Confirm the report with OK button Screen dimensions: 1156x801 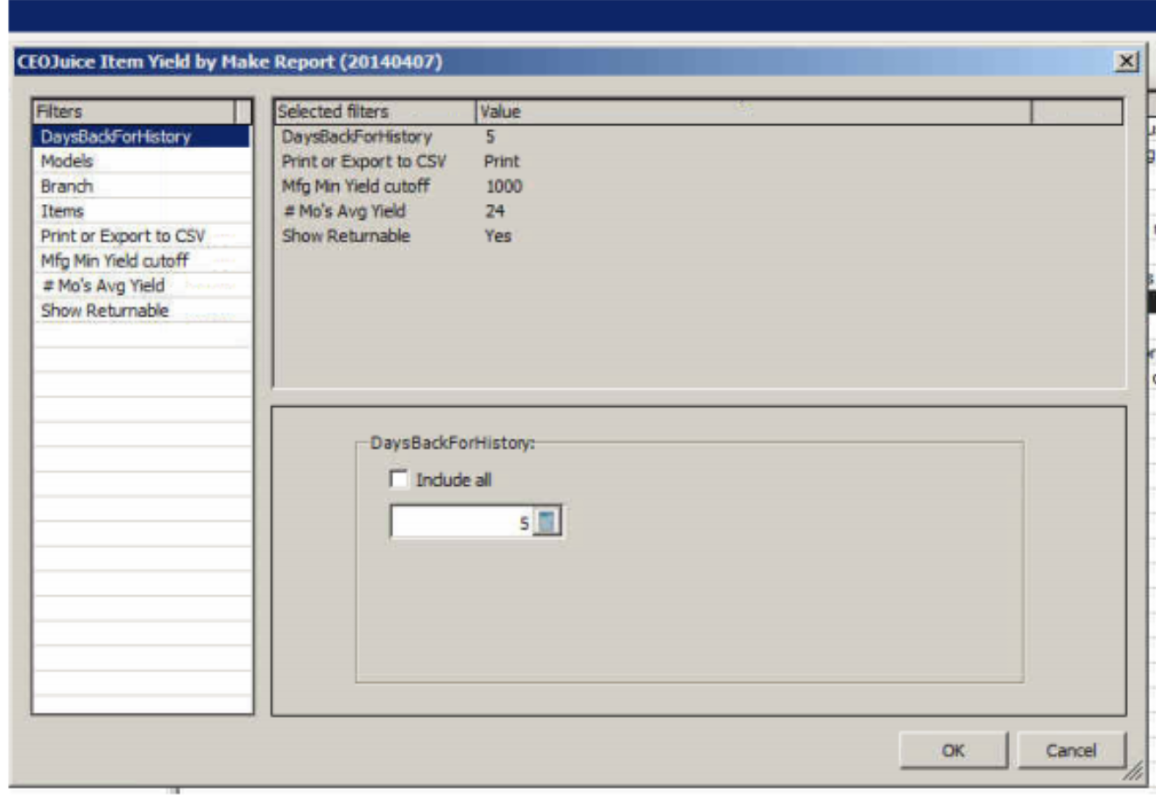coord(953,750)
